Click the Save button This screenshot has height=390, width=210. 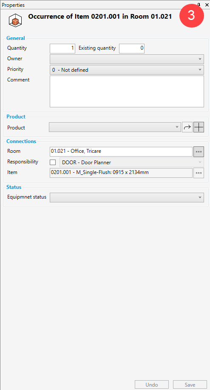(x=190, y=384)
